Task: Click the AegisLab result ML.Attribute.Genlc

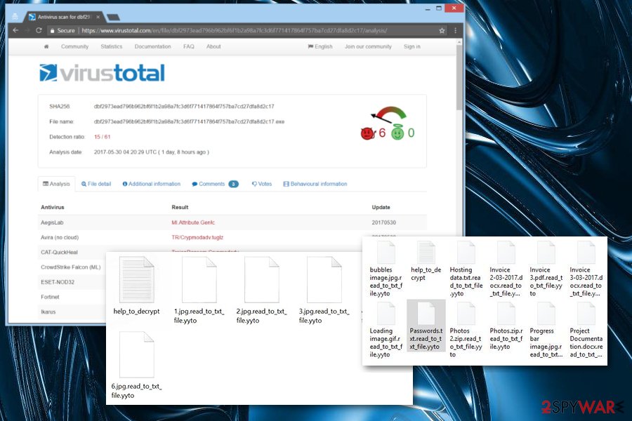Action: [x=193, y=222]
